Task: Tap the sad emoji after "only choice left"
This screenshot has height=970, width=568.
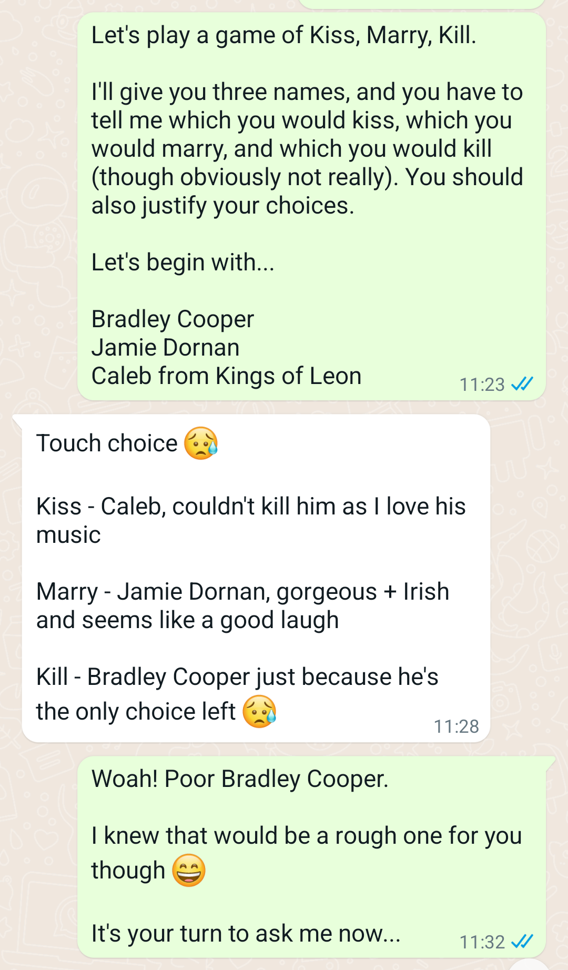Action: click(x=259, y=711)
